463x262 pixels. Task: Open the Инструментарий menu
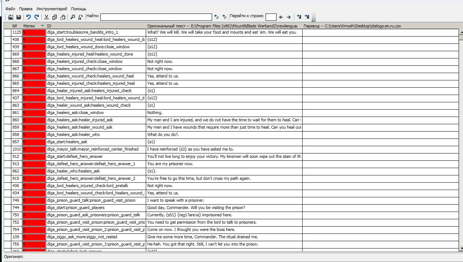click(52, 9)
